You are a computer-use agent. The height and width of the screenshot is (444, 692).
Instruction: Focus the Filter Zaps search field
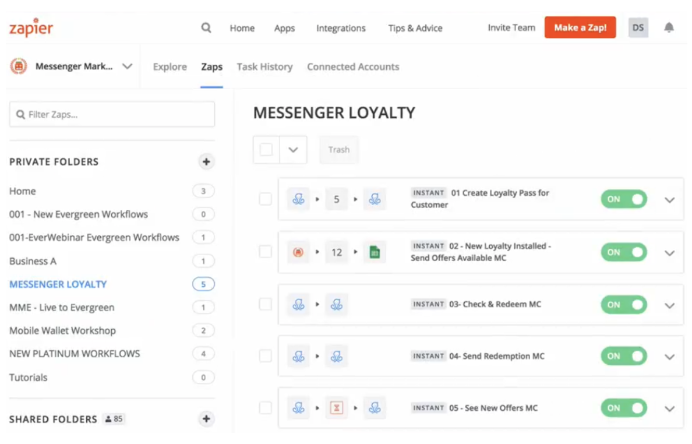[112, 115]
